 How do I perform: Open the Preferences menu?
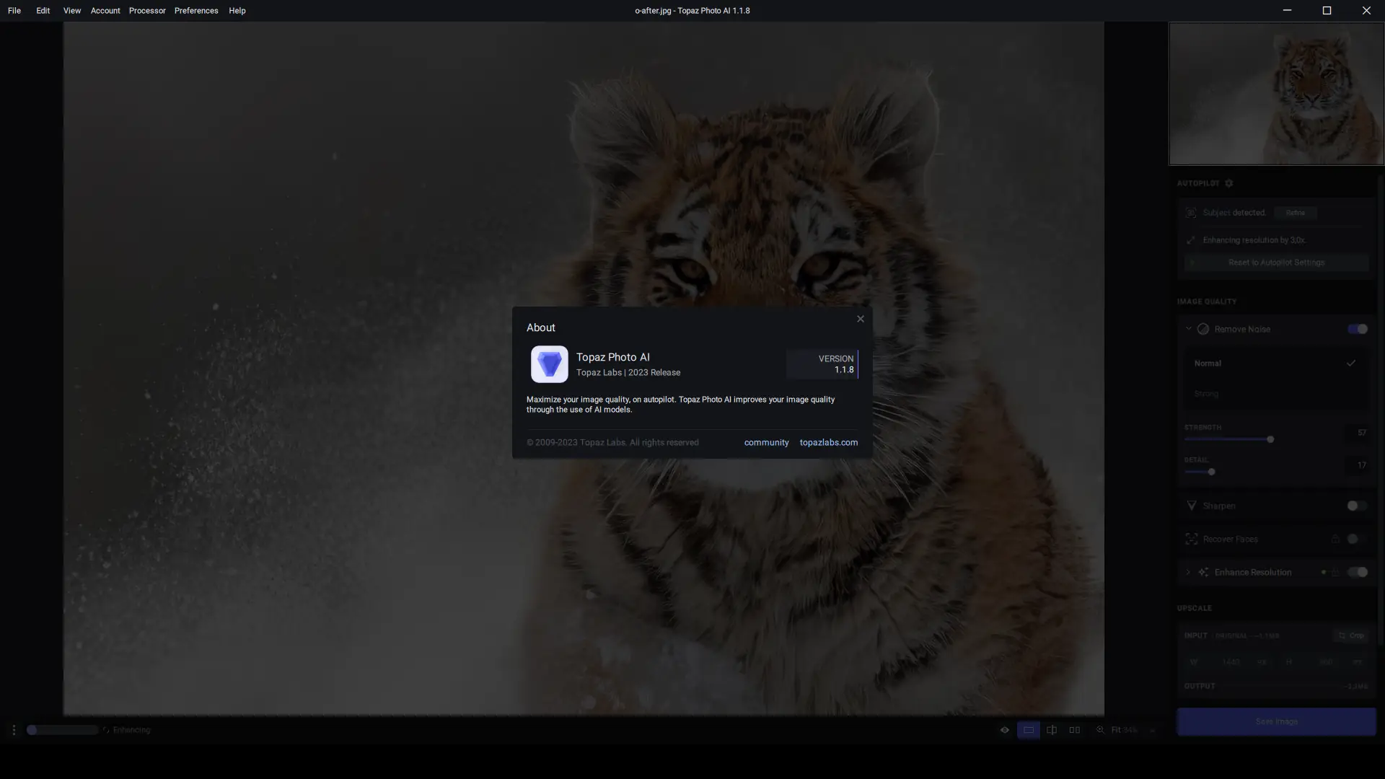tap(196, 11)
